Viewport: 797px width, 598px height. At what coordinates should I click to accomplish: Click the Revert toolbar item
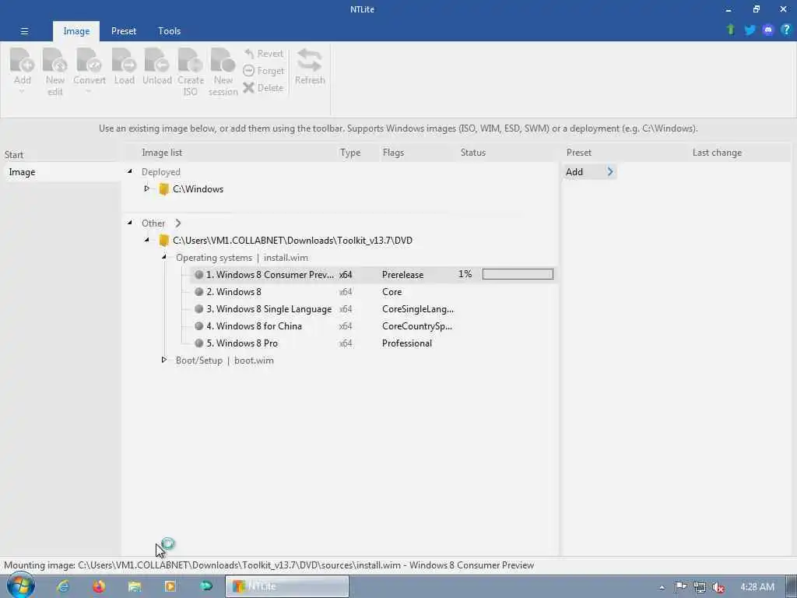263,54
